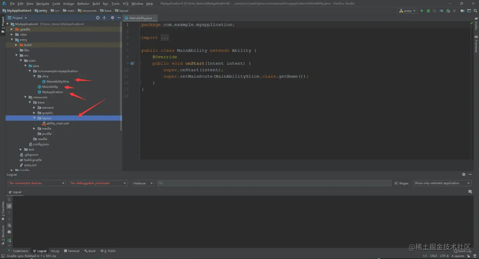This screenshot has width=479, height=259.
Task: Open the Logcat panel gear settings
Action: coord(464,175)
